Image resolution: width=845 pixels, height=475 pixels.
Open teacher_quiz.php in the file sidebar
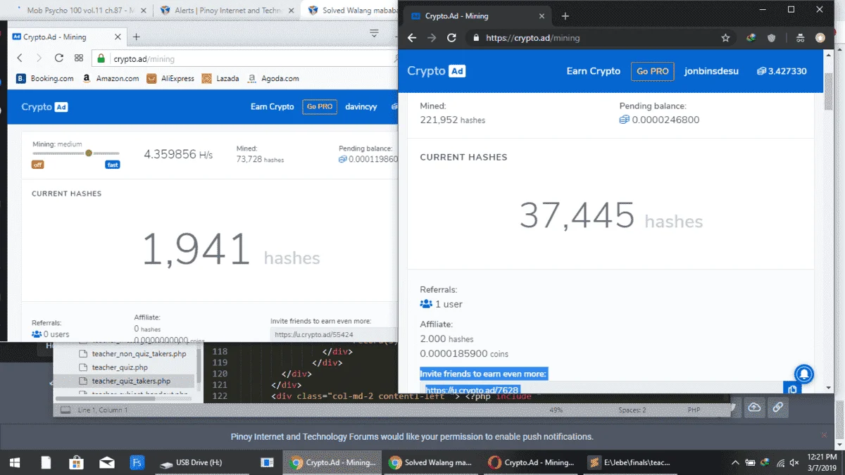point(120,367)
